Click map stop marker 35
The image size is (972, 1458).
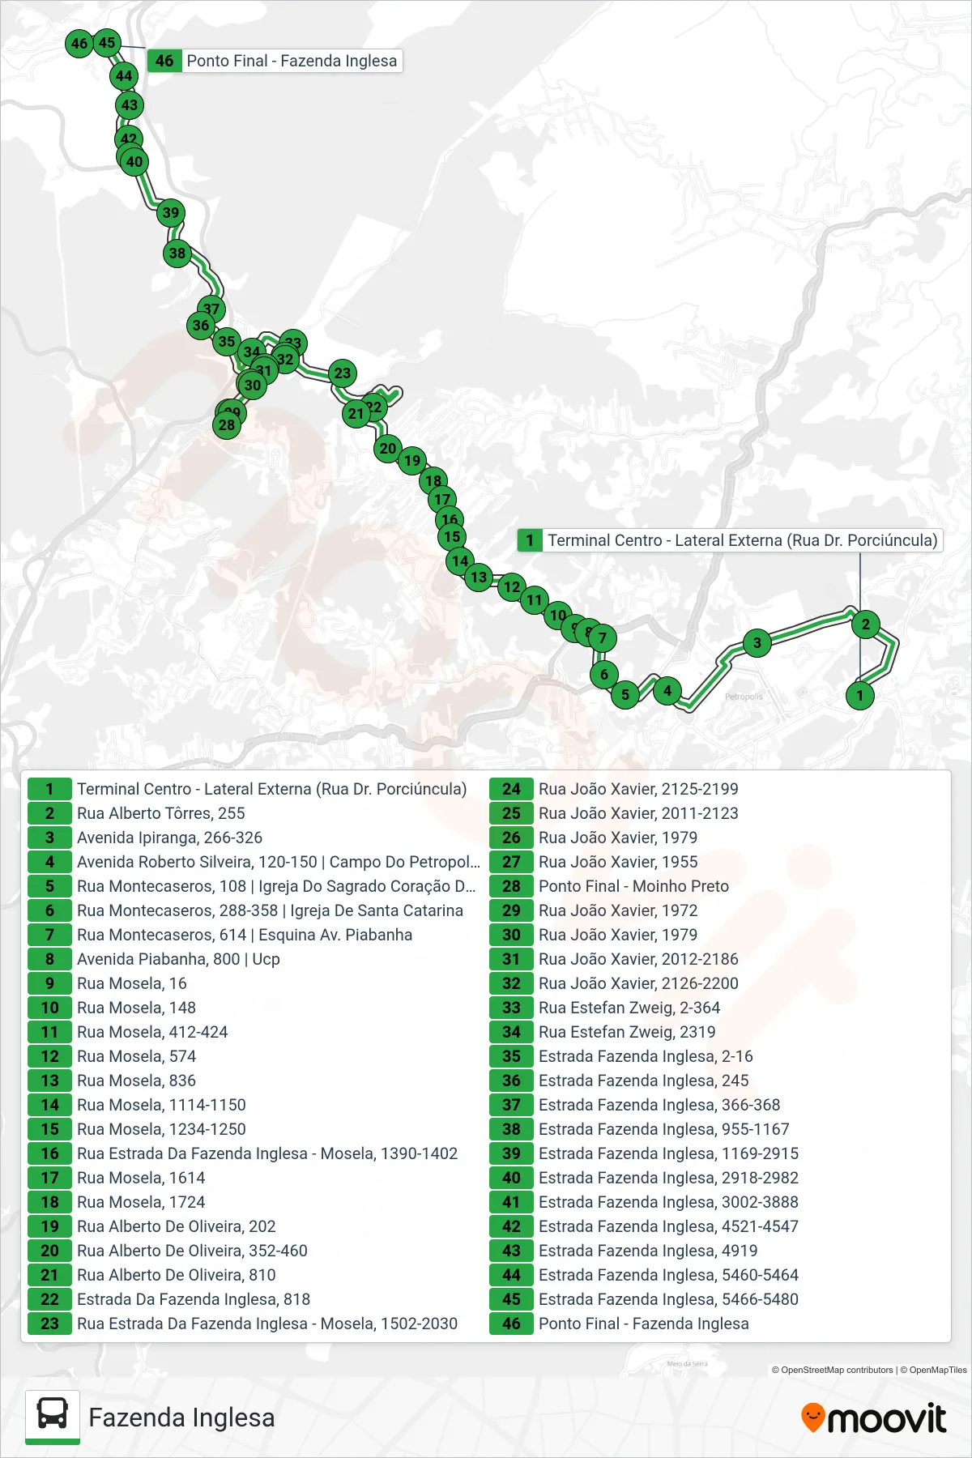[227, 342]
